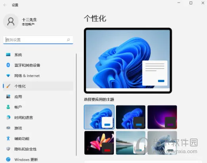Click the 辅助功能 accessibility icon
This screenshot has height=163, width=207.
click(x=8, y=139)
